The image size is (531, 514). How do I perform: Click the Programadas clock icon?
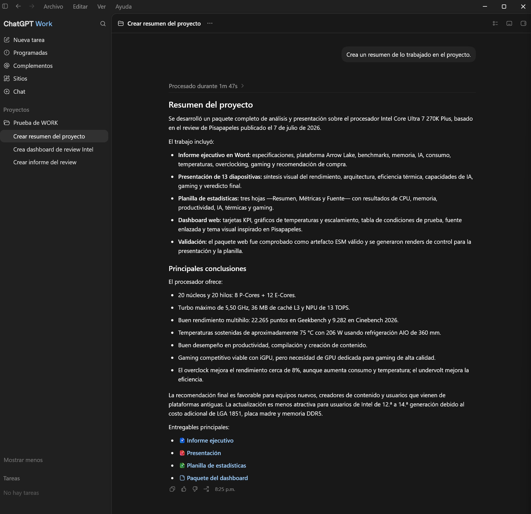7,53
